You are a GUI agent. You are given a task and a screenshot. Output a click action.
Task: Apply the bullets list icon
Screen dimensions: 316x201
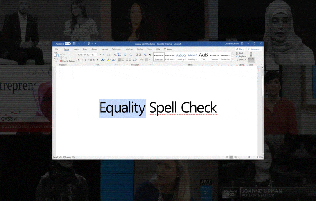120,55
